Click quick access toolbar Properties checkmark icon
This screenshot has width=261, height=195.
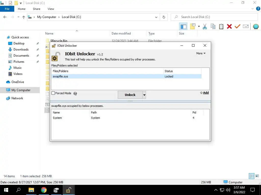[10, 3]
